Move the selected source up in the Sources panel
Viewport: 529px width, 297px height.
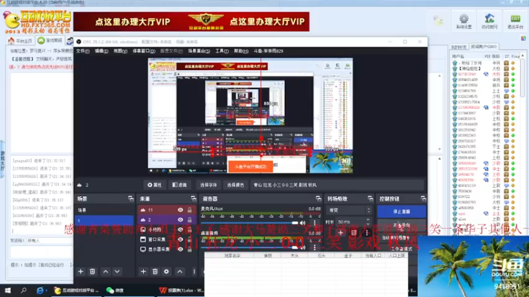180,271
